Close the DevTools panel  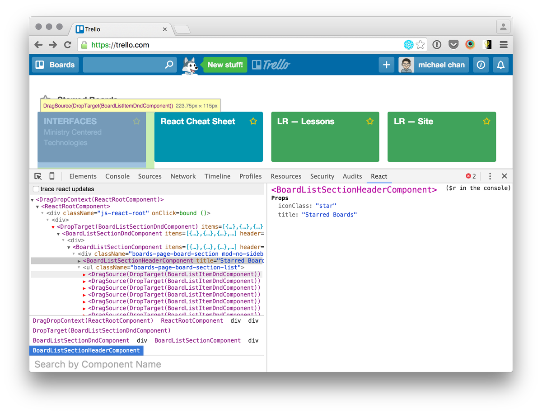505,176
